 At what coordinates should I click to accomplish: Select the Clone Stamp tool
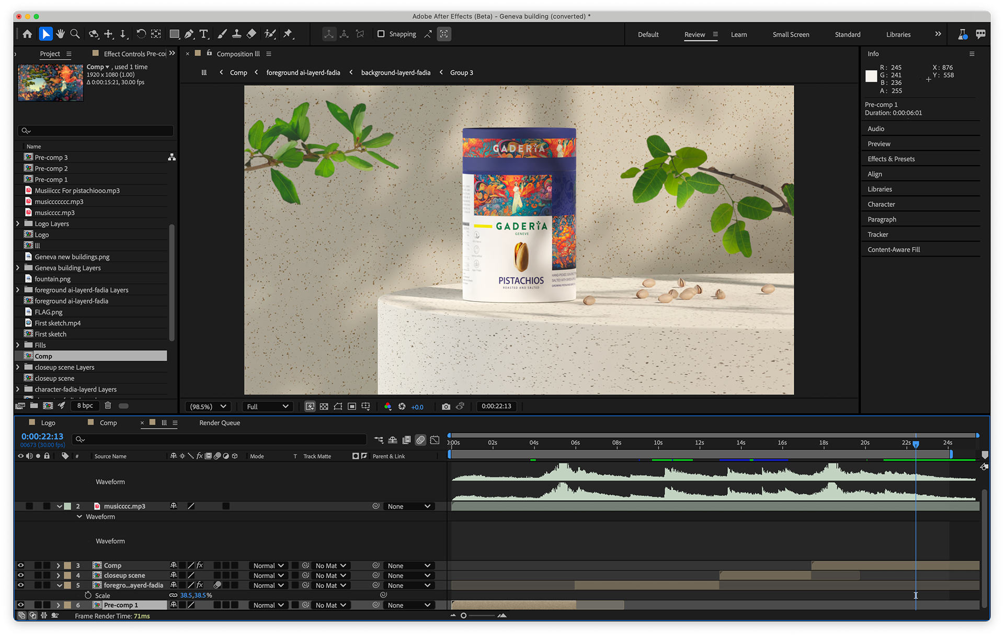236,34
